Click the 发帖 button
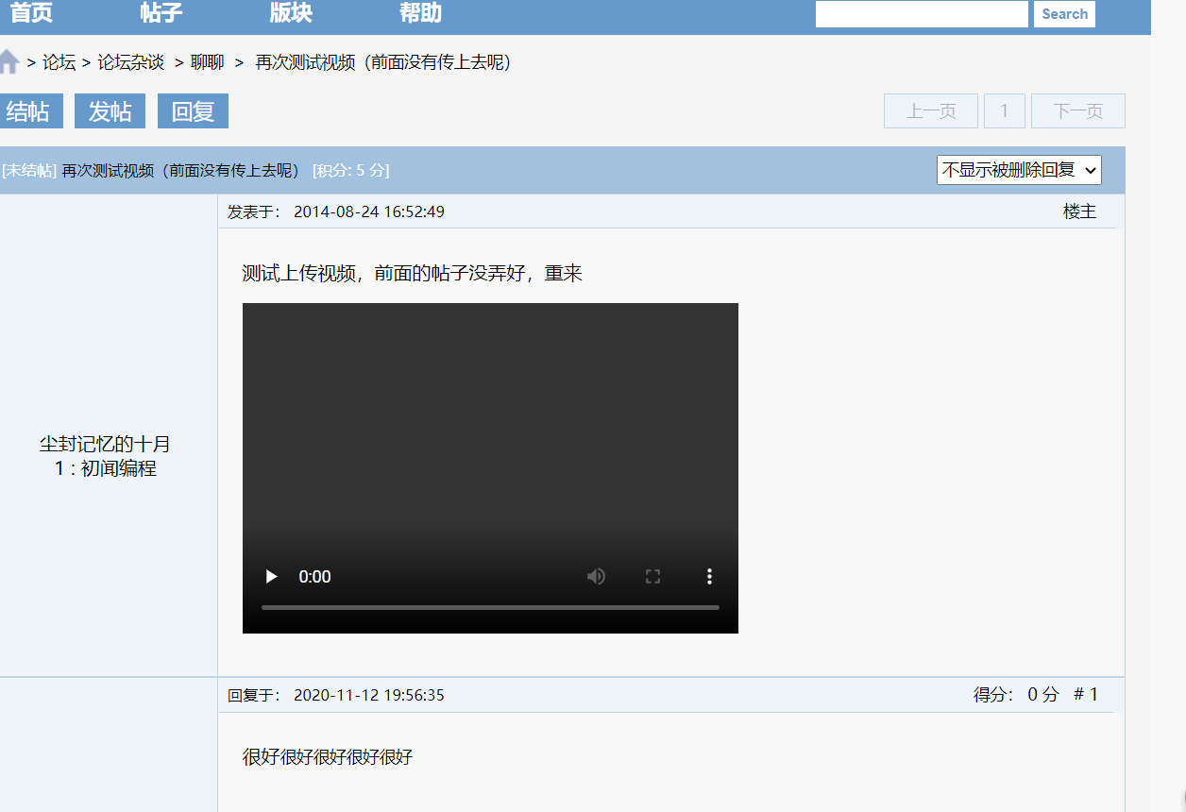The image size is (1186, 812). tap(110, 110)
